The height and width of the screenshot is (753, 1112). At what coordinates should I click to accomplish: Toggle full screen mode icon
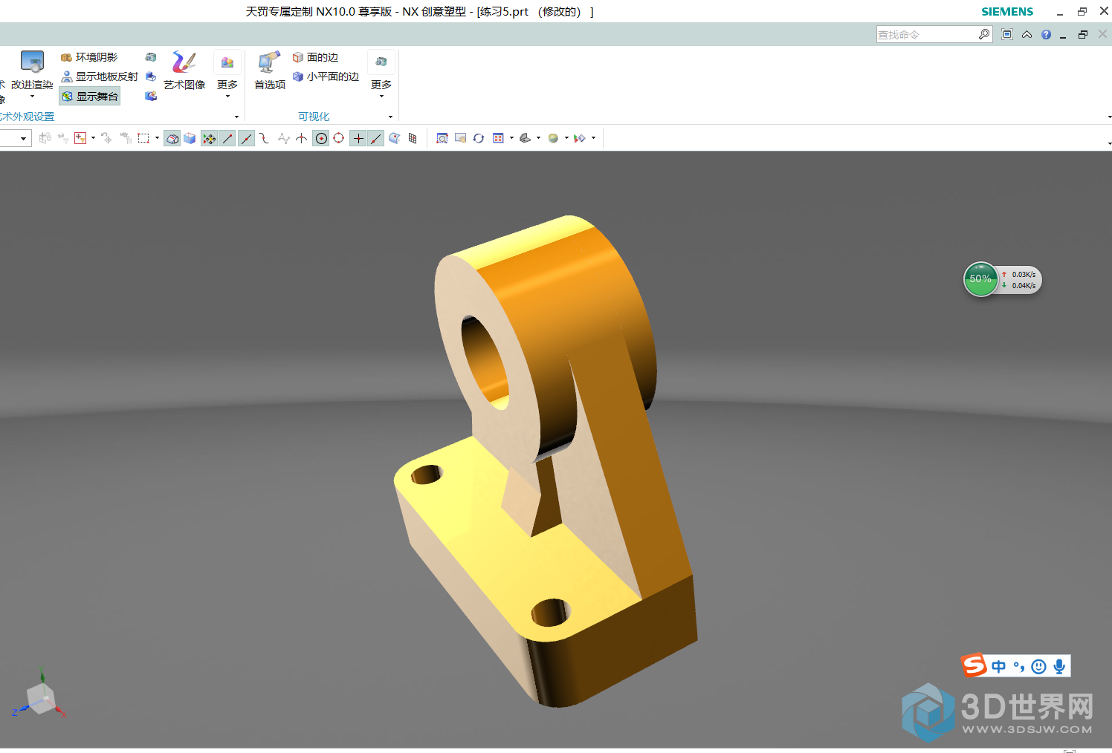[1007, 35]
